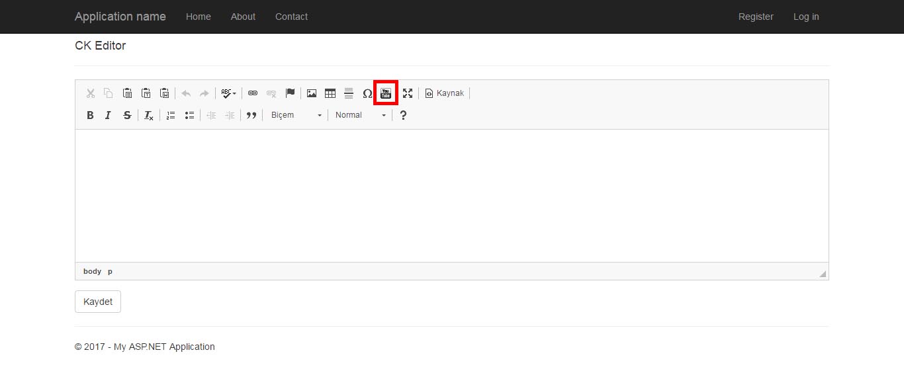Click the Register link
The width and height of the screenshot is (904, 377).
click(x=756, y=17)
